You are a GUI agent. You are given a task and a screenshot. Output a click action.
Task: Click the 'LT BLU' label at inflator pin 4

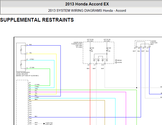point(32,59)
